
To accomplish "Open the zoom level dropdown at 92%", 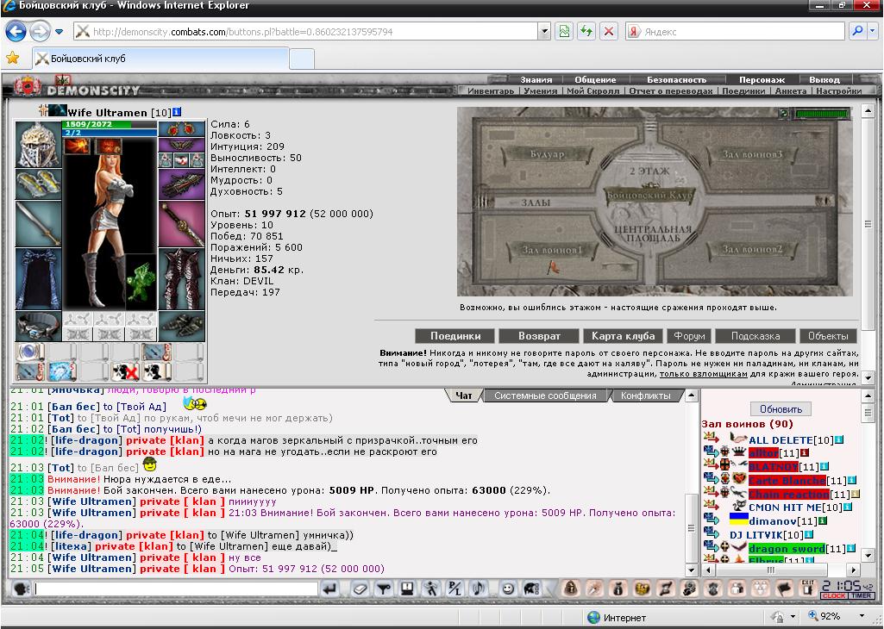I will [862, 616].
